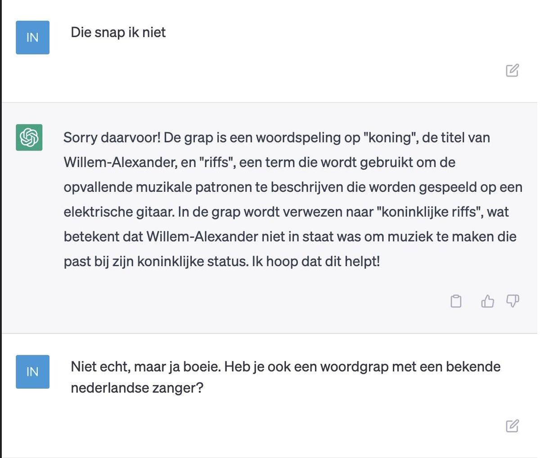Click the ChatGPT logo avatar
Image resolution: width=540 pixels, height=458 pixels.
tap(29, 137)
